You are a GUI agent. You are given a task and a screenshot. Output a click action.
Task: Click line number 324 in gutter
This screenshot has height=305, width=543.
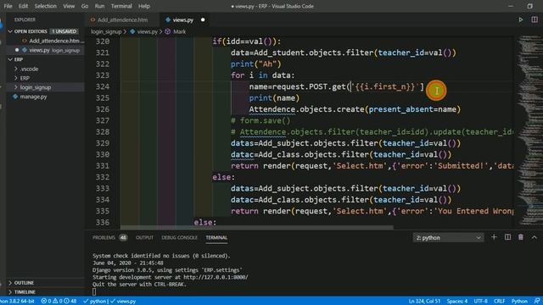click(x=103, y=86)
